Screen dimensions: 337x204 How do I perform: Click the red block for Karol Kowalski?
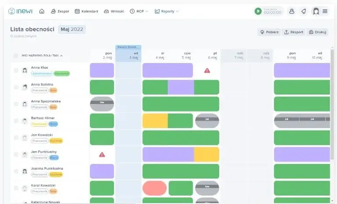154,188
